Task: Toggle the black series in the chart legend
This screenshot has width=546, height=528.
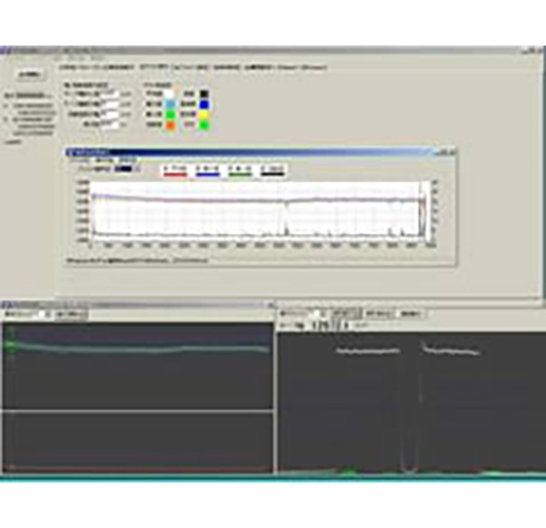Action: (273, 168)
